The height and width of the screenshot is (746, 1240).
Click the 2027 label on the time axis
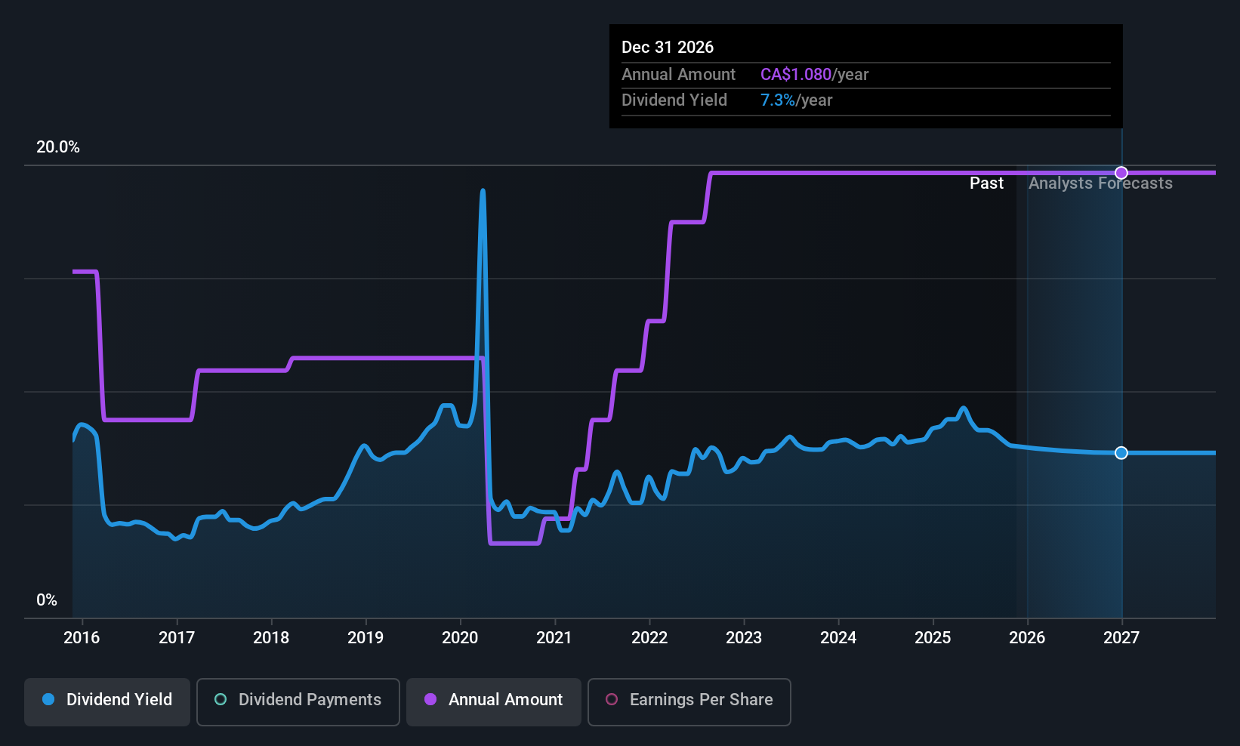pyautogui.click(x=1121, y=637)
